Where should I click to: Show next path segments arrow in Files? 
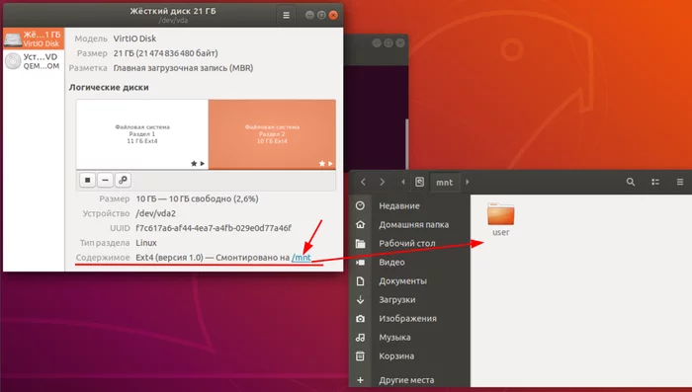(467, 182)
